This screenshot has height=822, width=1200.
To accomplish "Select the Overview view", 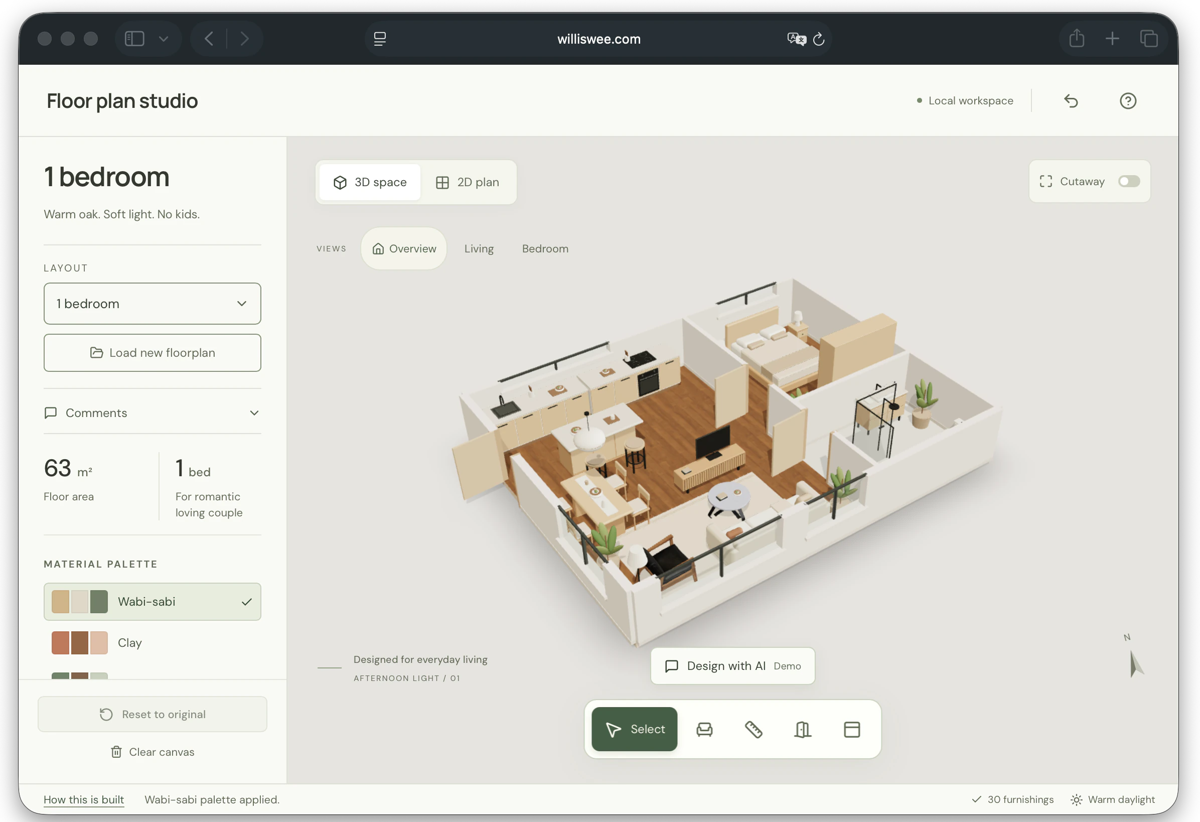I will (404, 248).
